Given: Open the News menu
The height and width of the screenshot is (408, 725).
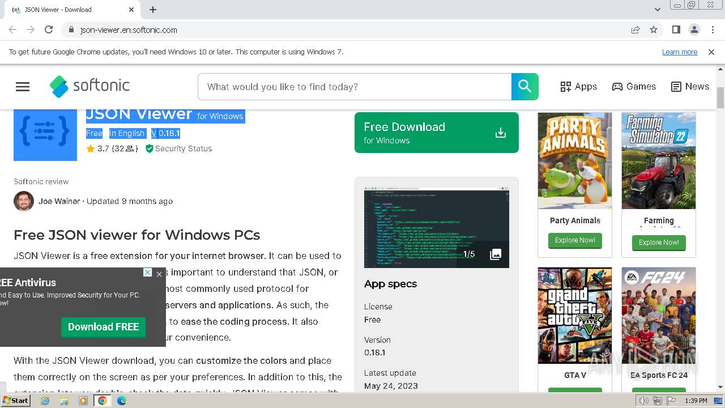Looking at the screenshot, I should click(690, 87).
